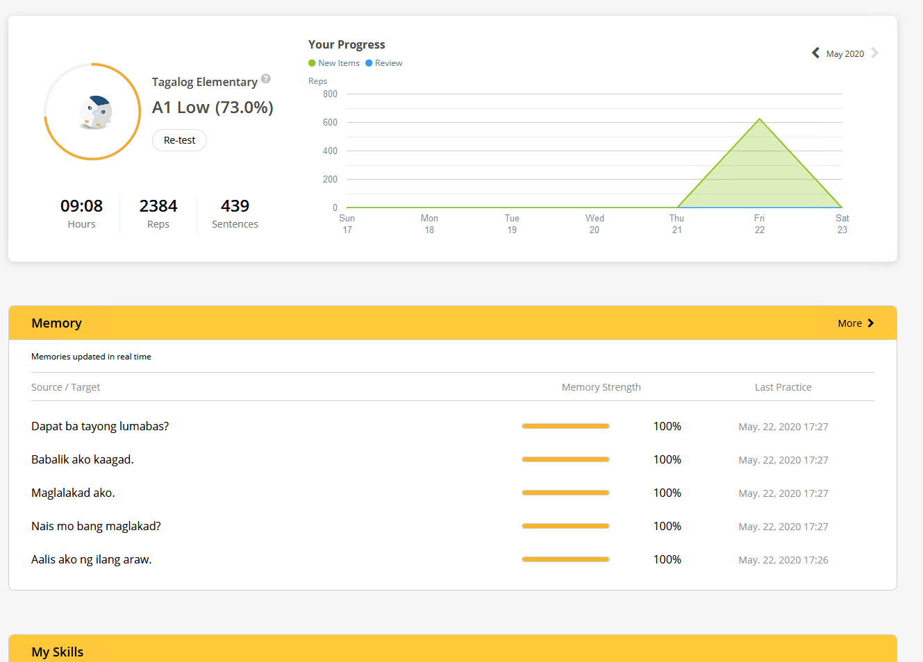This screenshot has width=923, height=662.
Task: Click memory strength bar for Maglalakad ako.
Action: (x=565, y=493)
